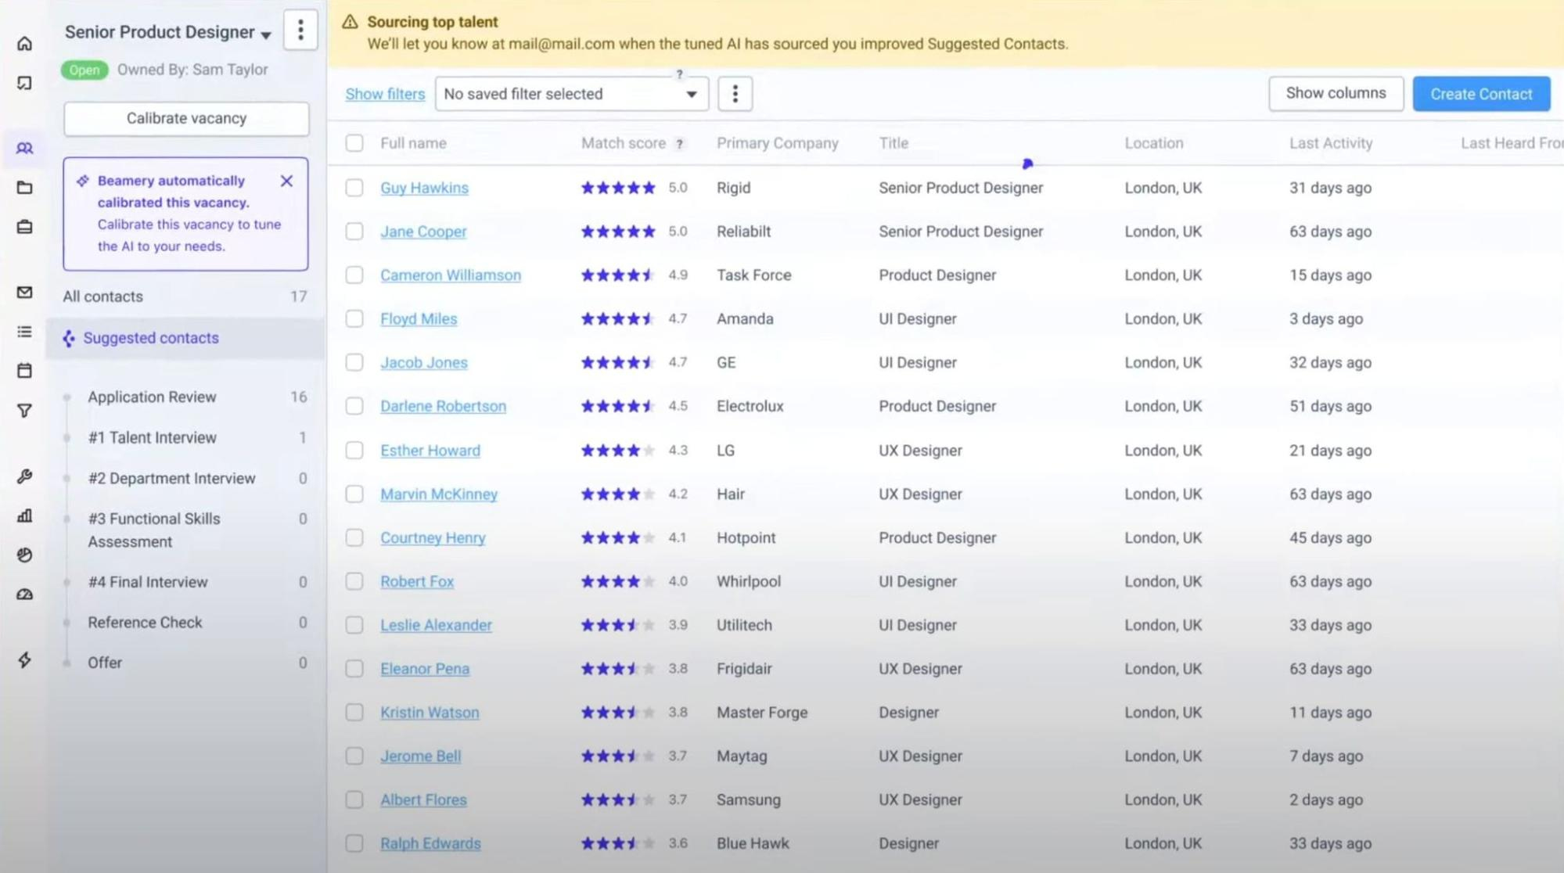Select the checkbox beside Jane Cooper

(354, 232)
